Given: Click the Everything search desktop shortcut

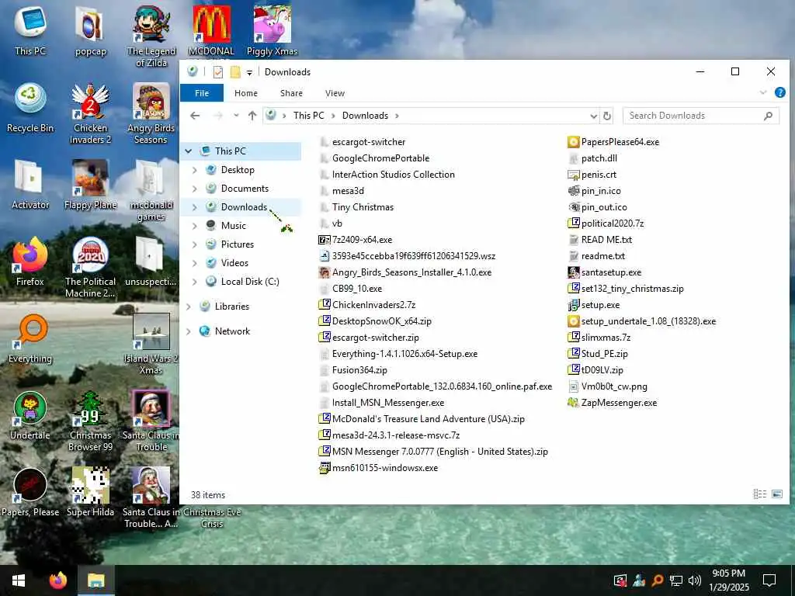Looking at the screenshot, I should pyautogui.click(x=30, y=339).
